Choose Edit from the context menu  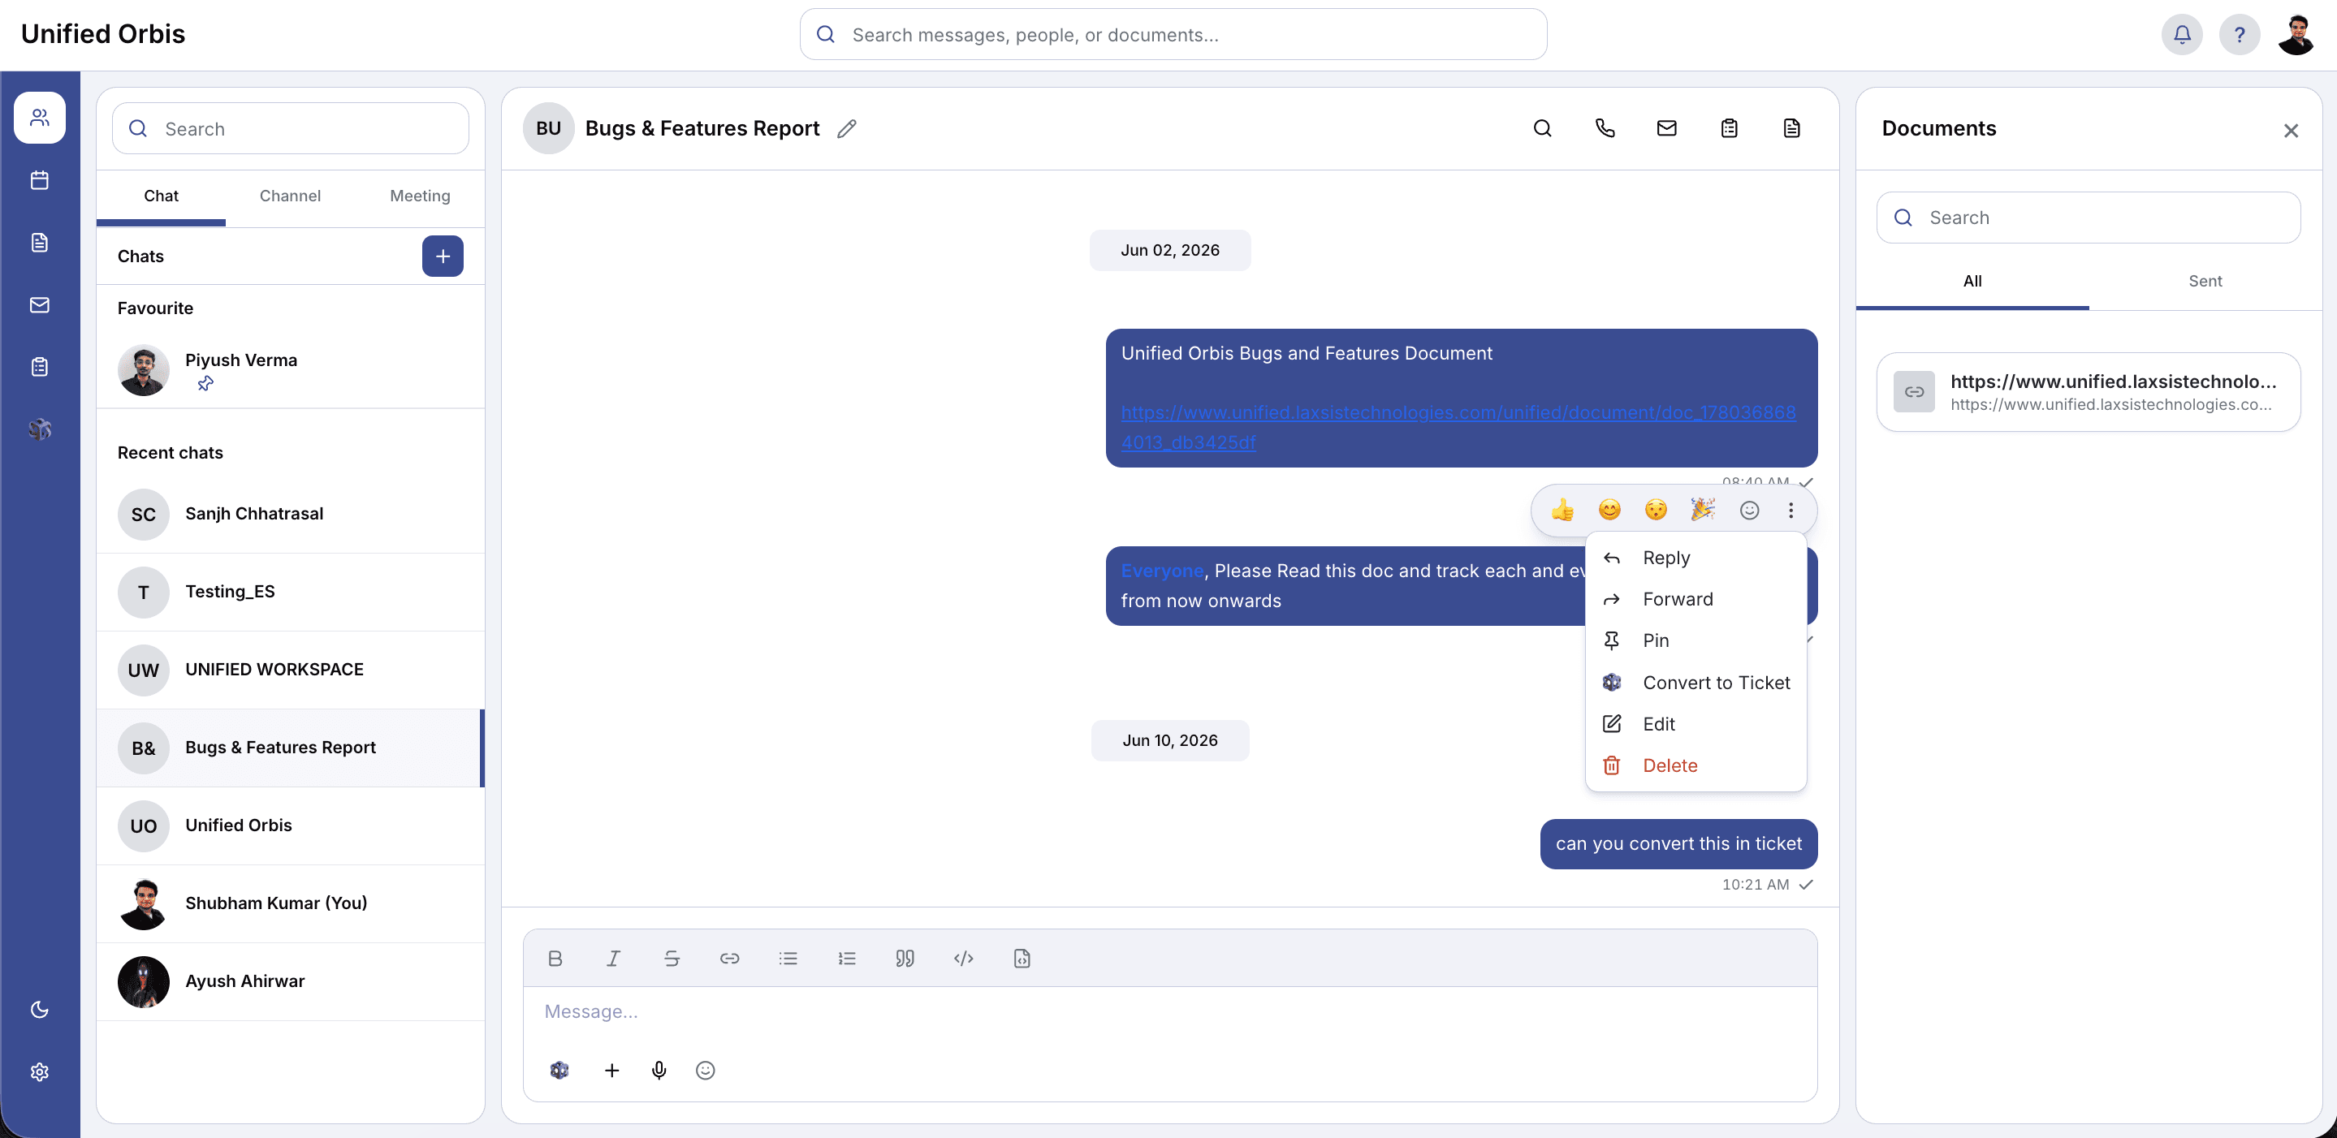click(1696, 723)
